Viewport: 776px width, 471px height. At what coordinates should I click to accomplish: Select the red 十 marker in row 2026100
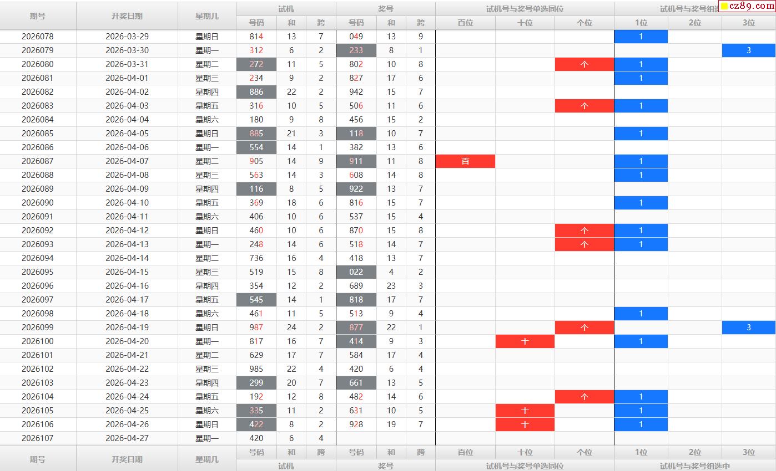(x=525, y=341)
